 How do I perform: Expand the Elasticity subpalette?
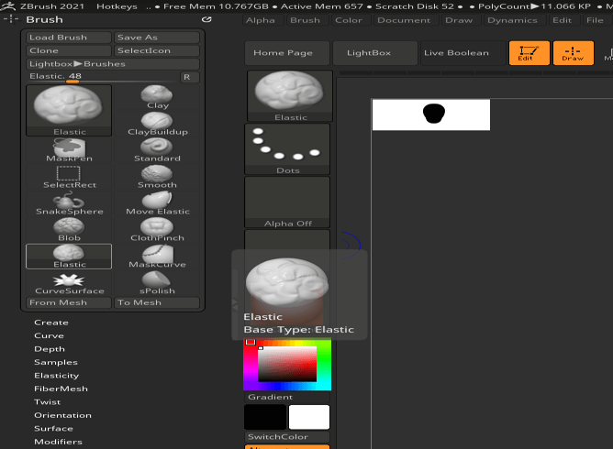tap(56, 376)
